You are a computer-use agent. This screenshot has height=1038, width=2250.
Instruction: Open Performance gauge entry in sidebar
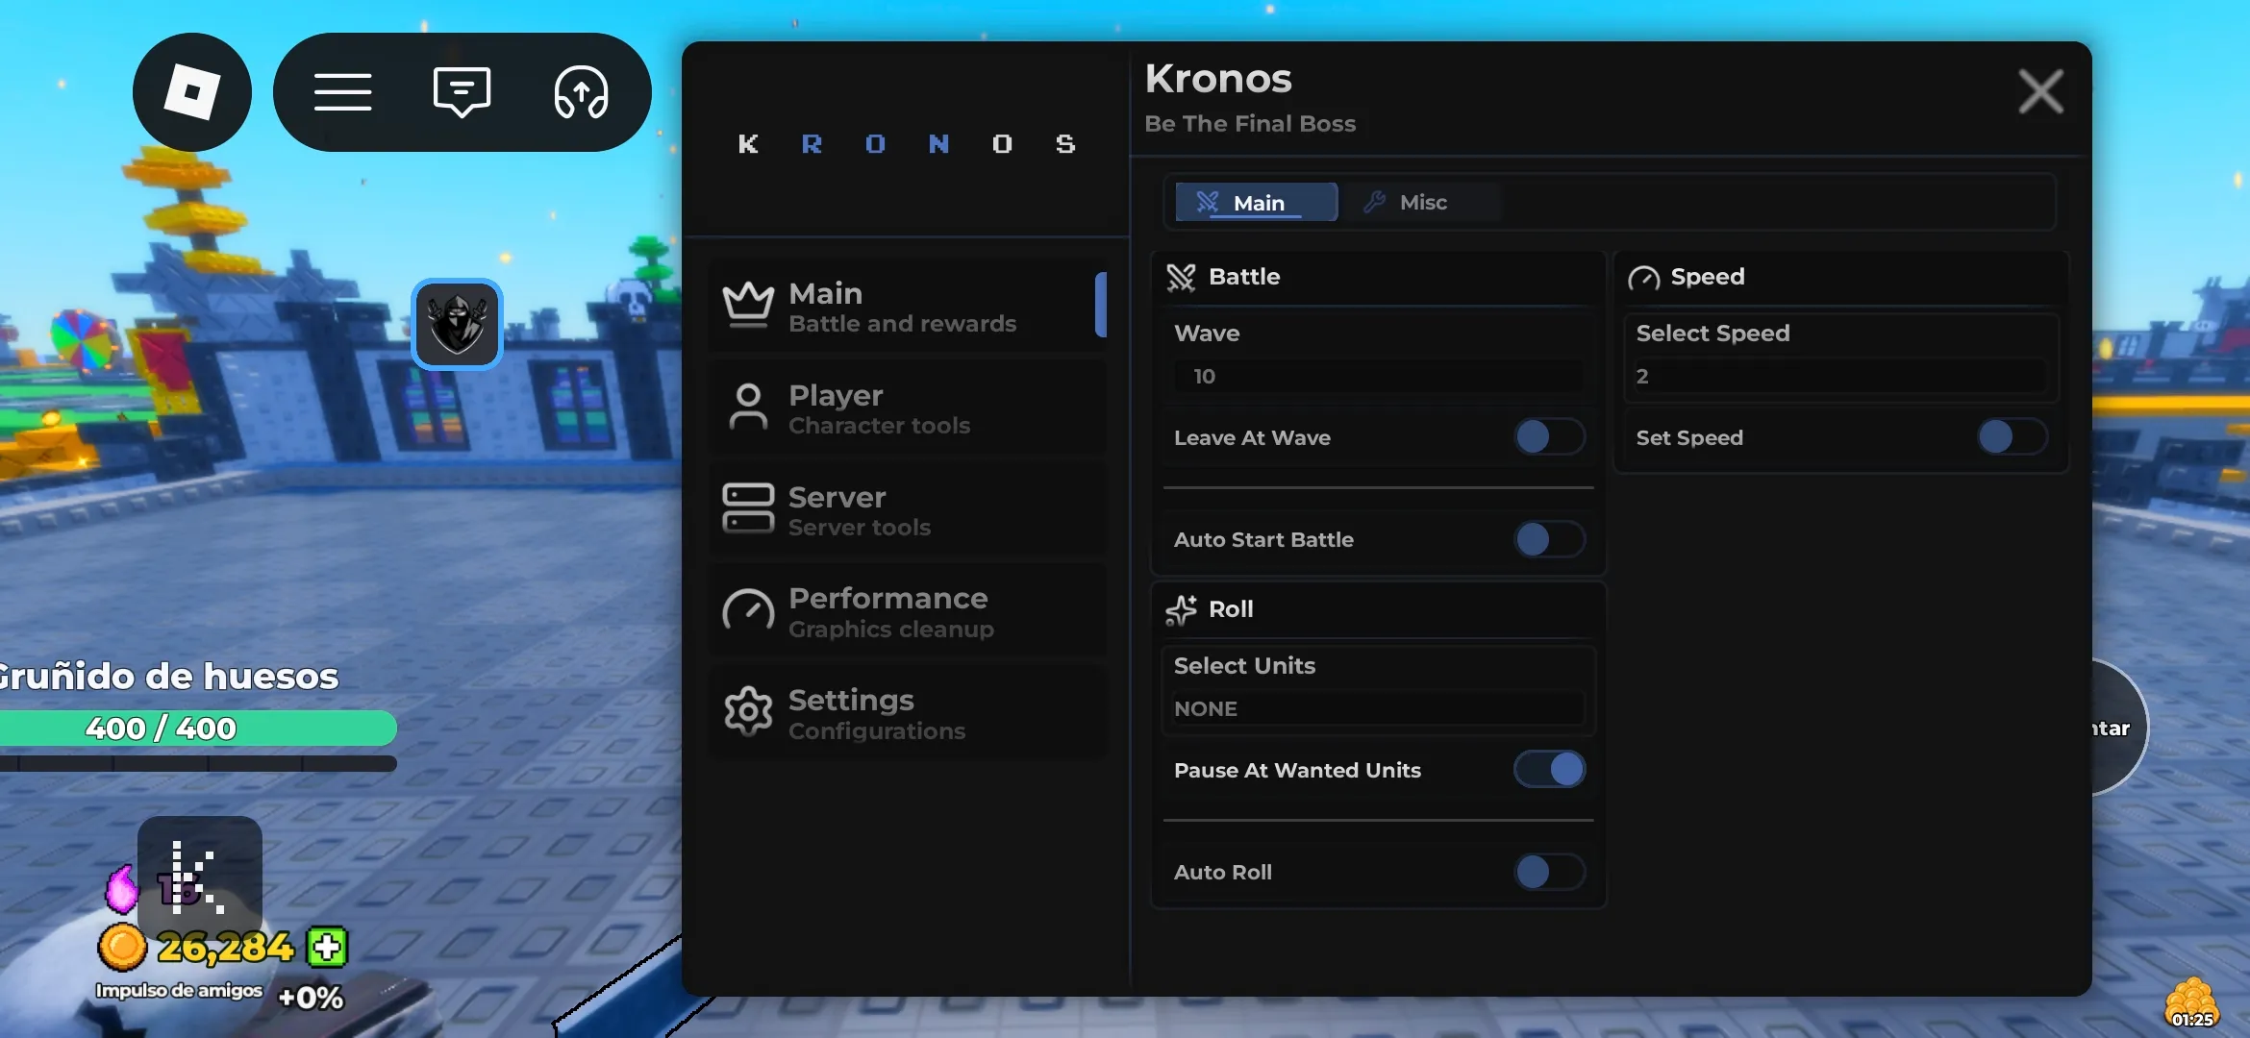[907, 612]
